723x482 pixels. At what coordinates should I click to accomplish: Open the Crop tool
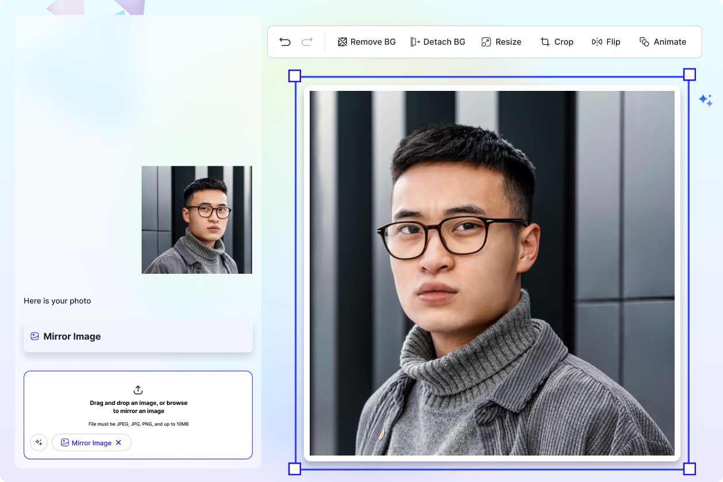(x=556, y=41)
